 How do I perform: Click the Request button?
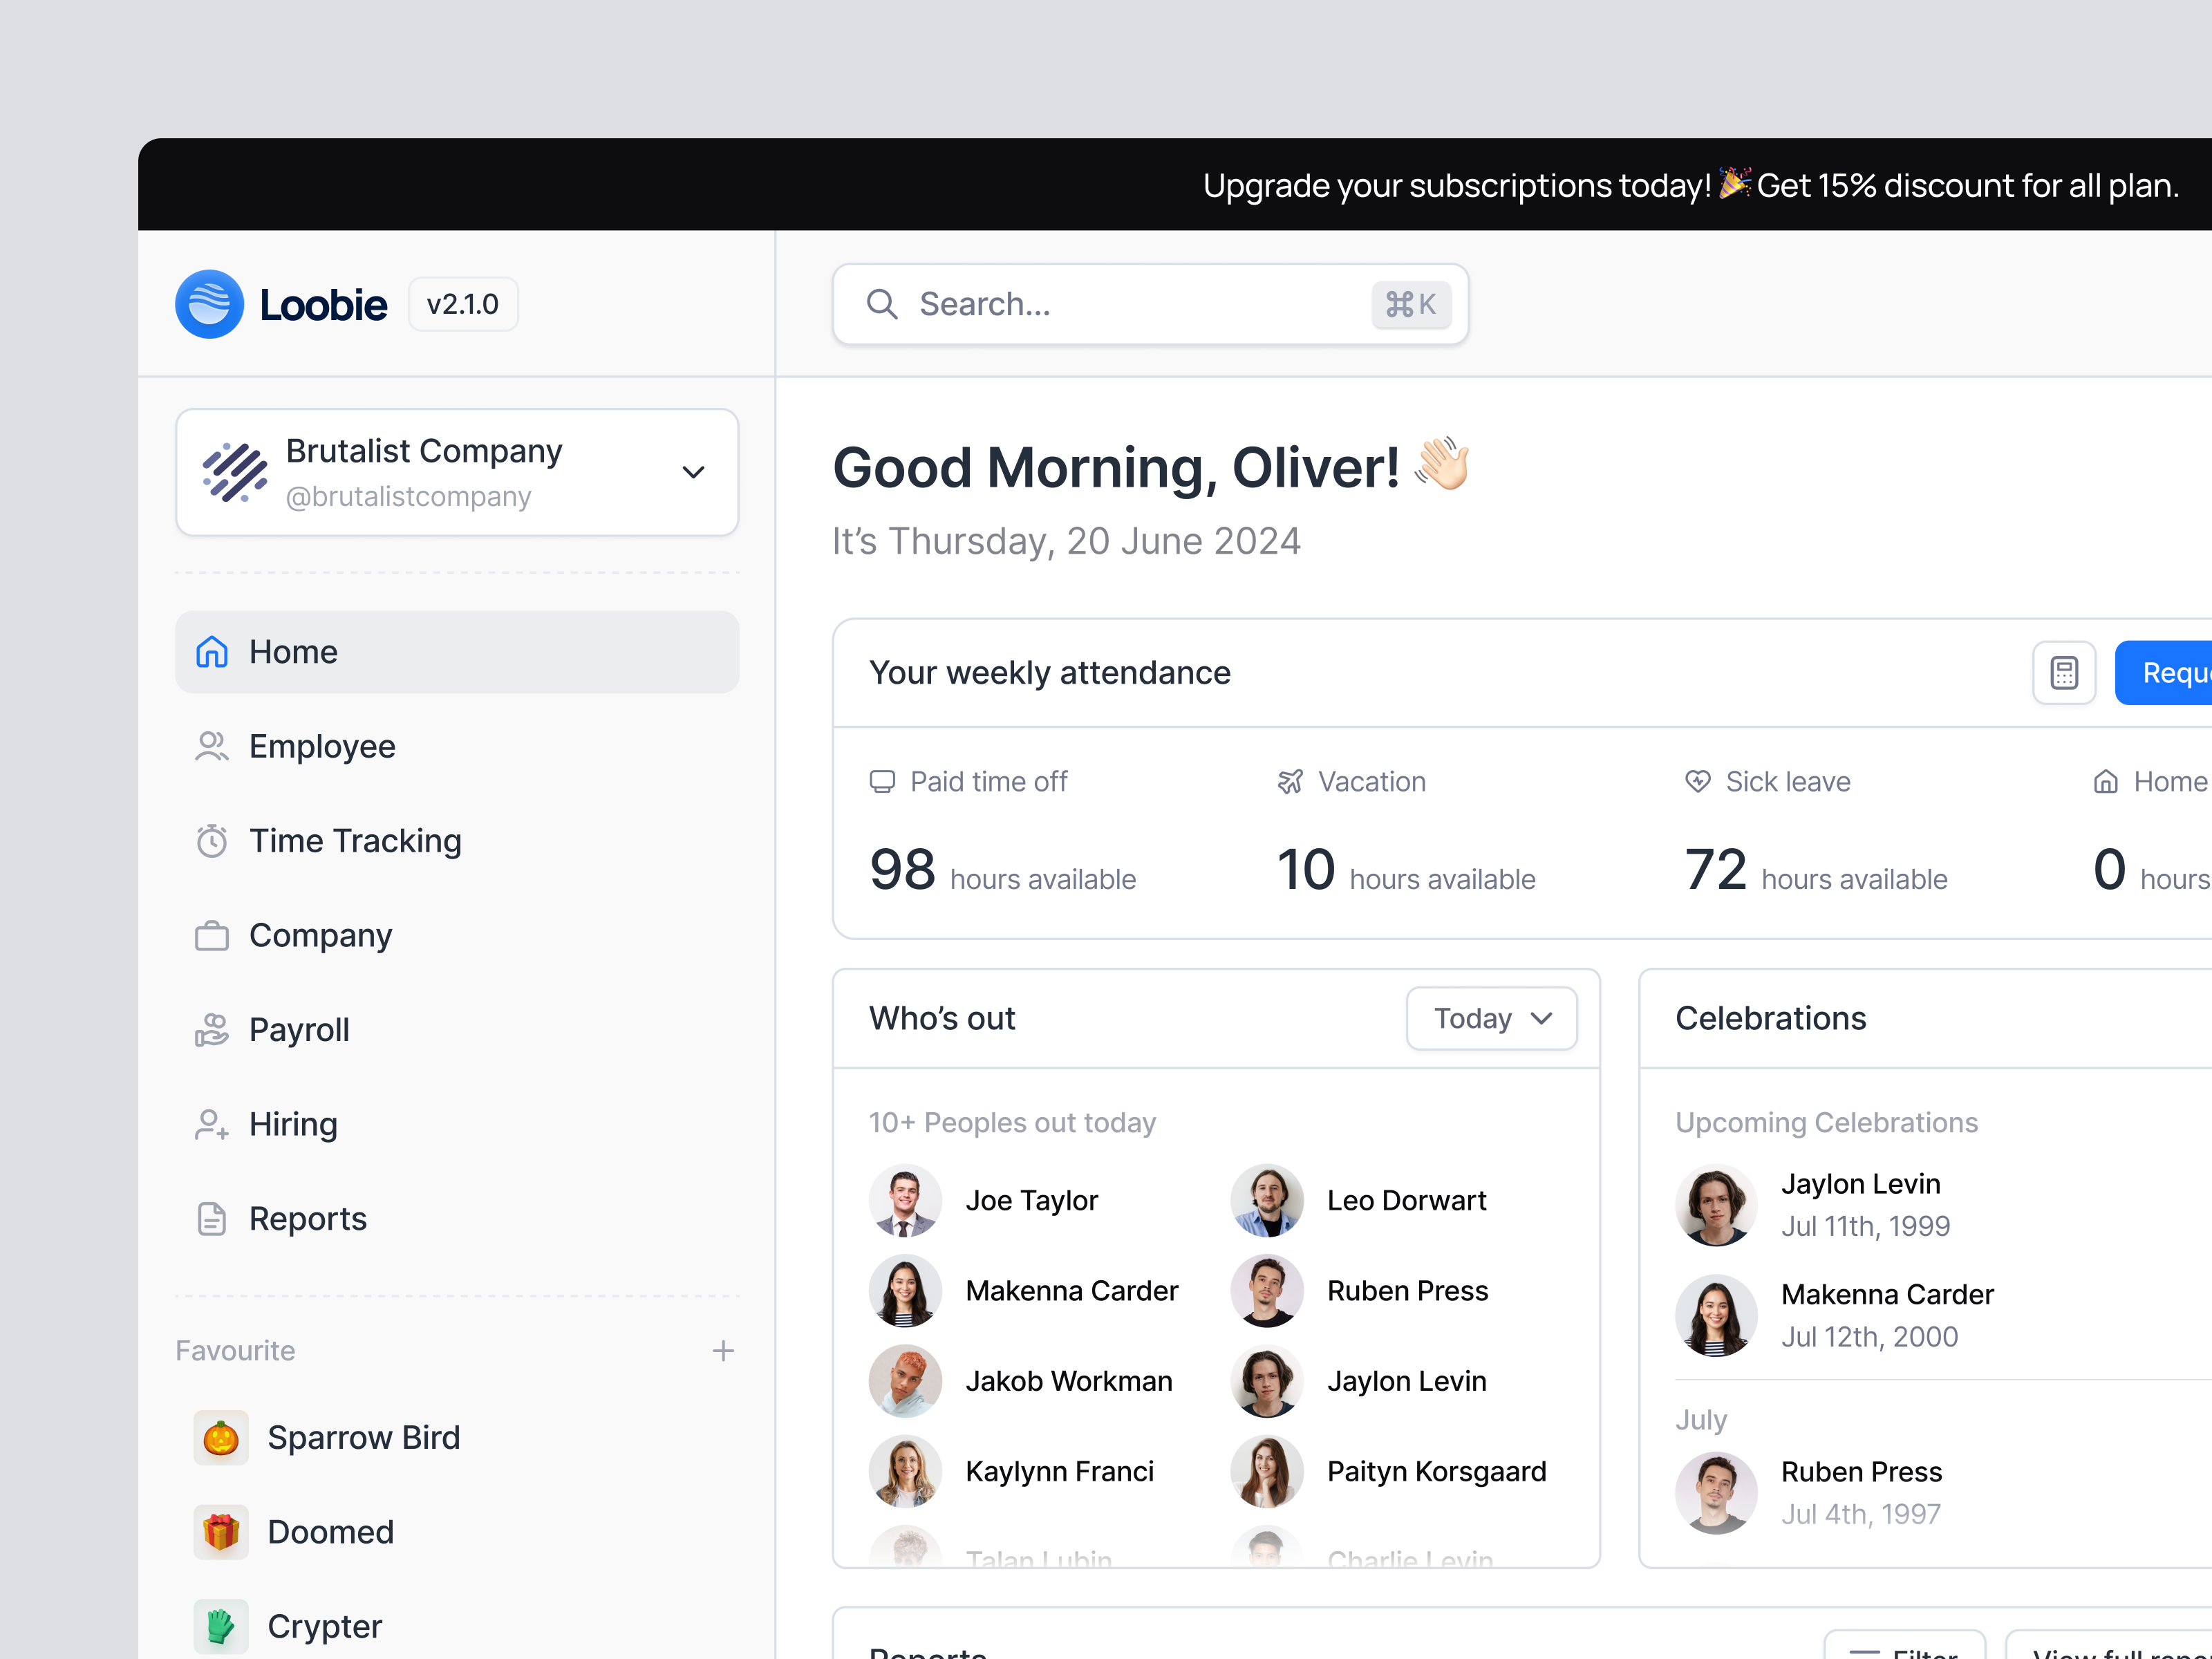[x=2180, y=672]
